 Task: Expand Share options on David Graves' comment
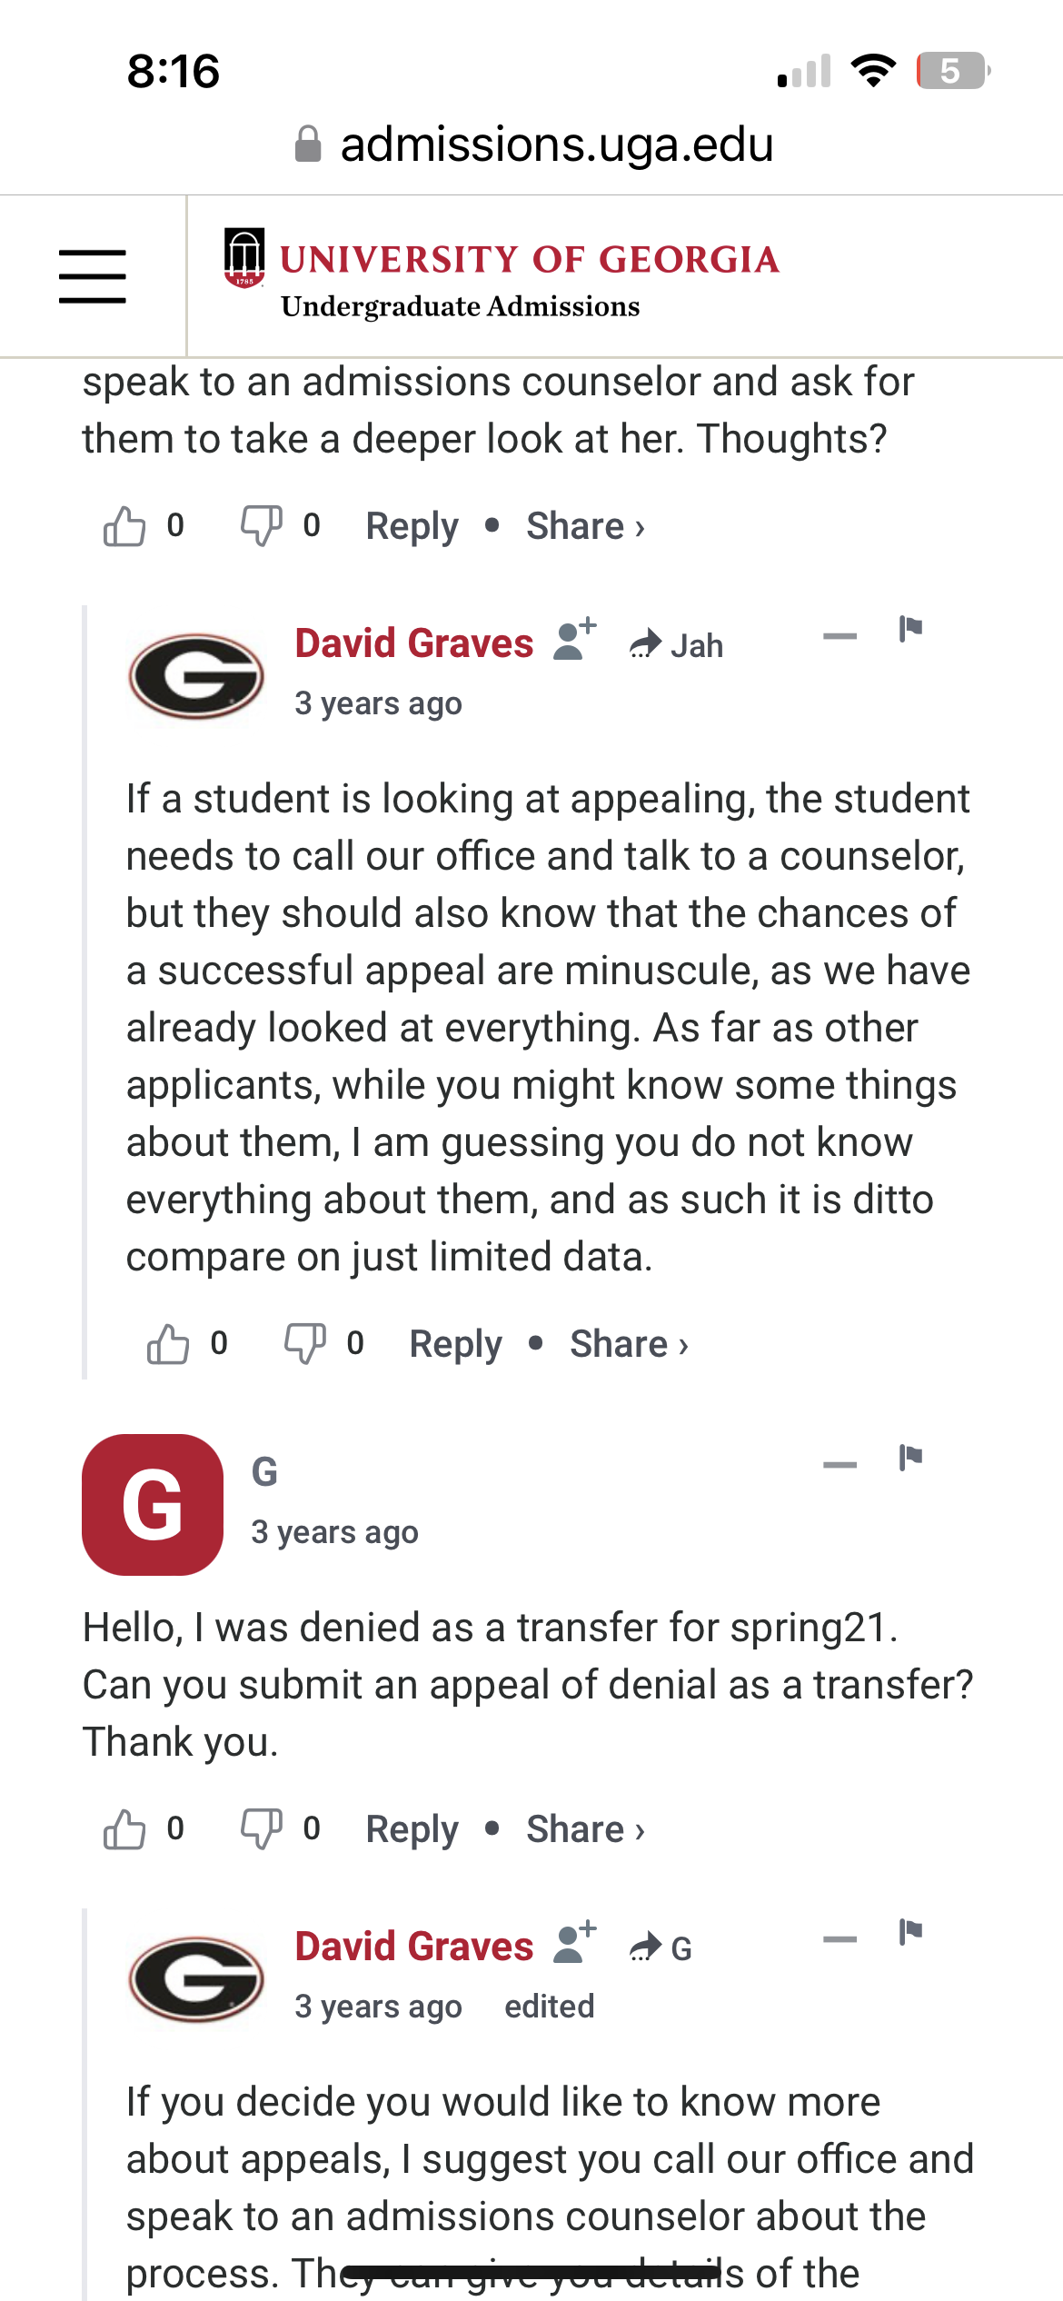tap(629, 1344)
